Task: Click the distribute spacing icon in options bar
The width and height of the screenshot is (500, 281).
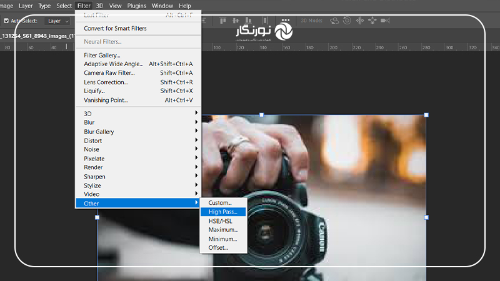Action: (x=265, y=21)
